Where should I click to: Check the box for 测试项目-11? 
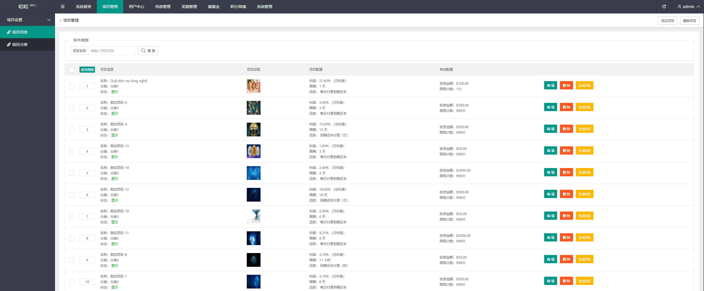(x=72, y=238)
